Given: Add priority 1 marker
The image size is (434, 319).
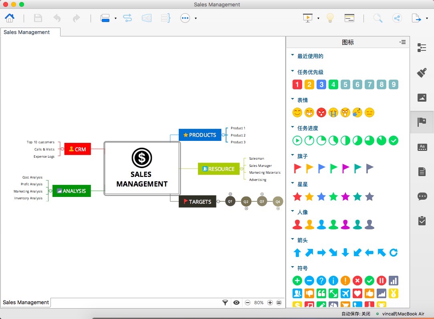Looking at the screenshot, I should click(297, 84).
